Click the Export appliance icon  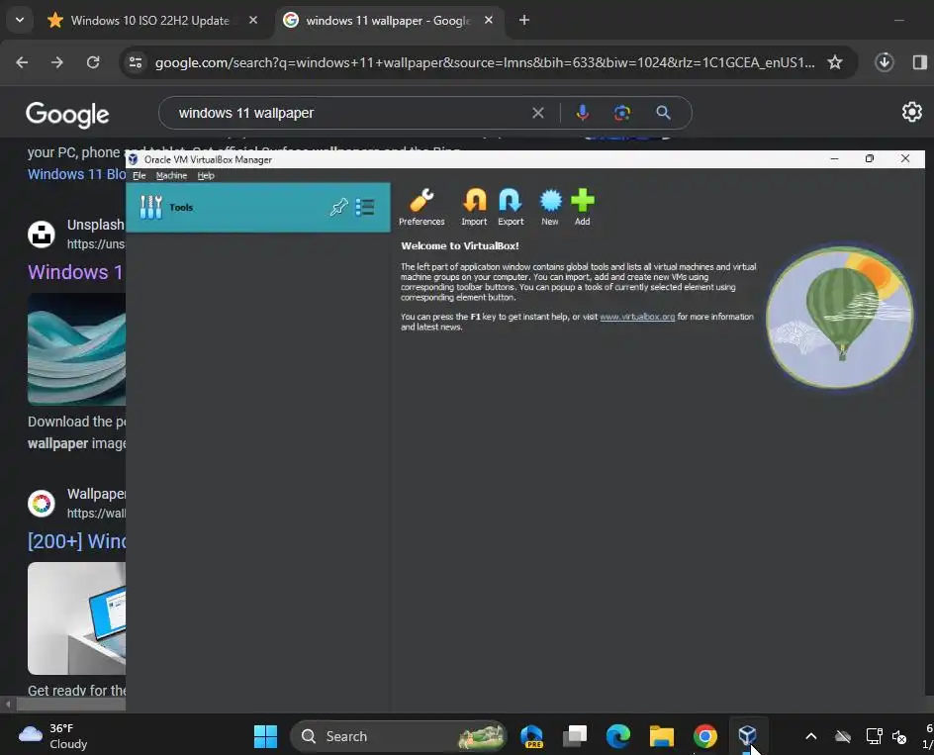[x=511, y=207]
